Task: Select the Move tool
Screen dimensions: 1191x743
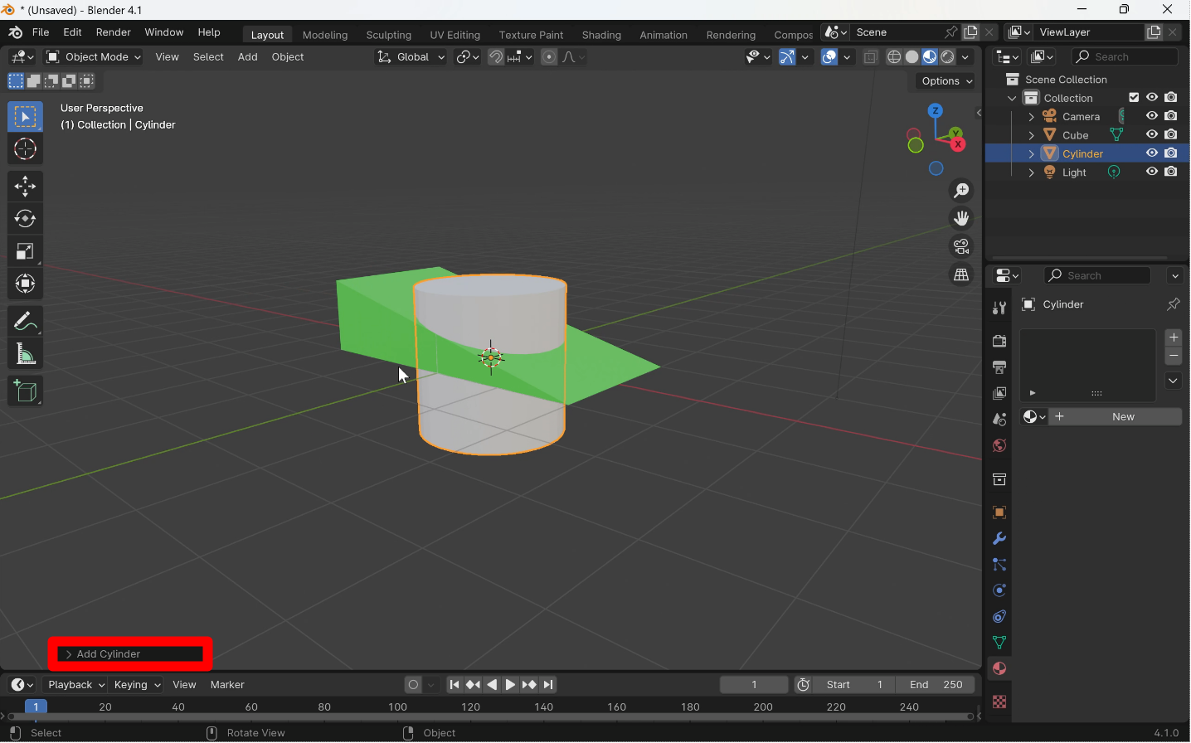Action: coord(25,187)
